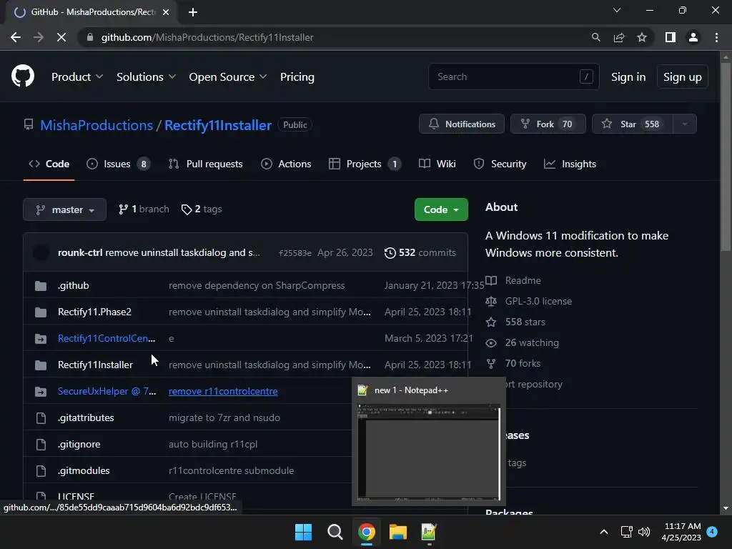Screen dimensions: 732x549
Task: Open the .gitmodules file
Action: [84, 470]
